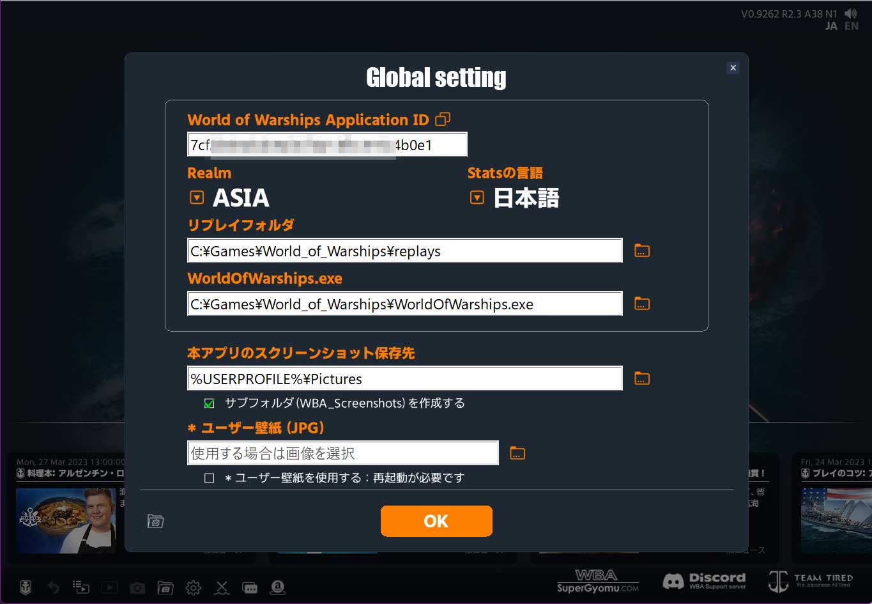Open the chat bubbles icon in toolbar
Screen dimensions: 872x604
click(250, 587)
